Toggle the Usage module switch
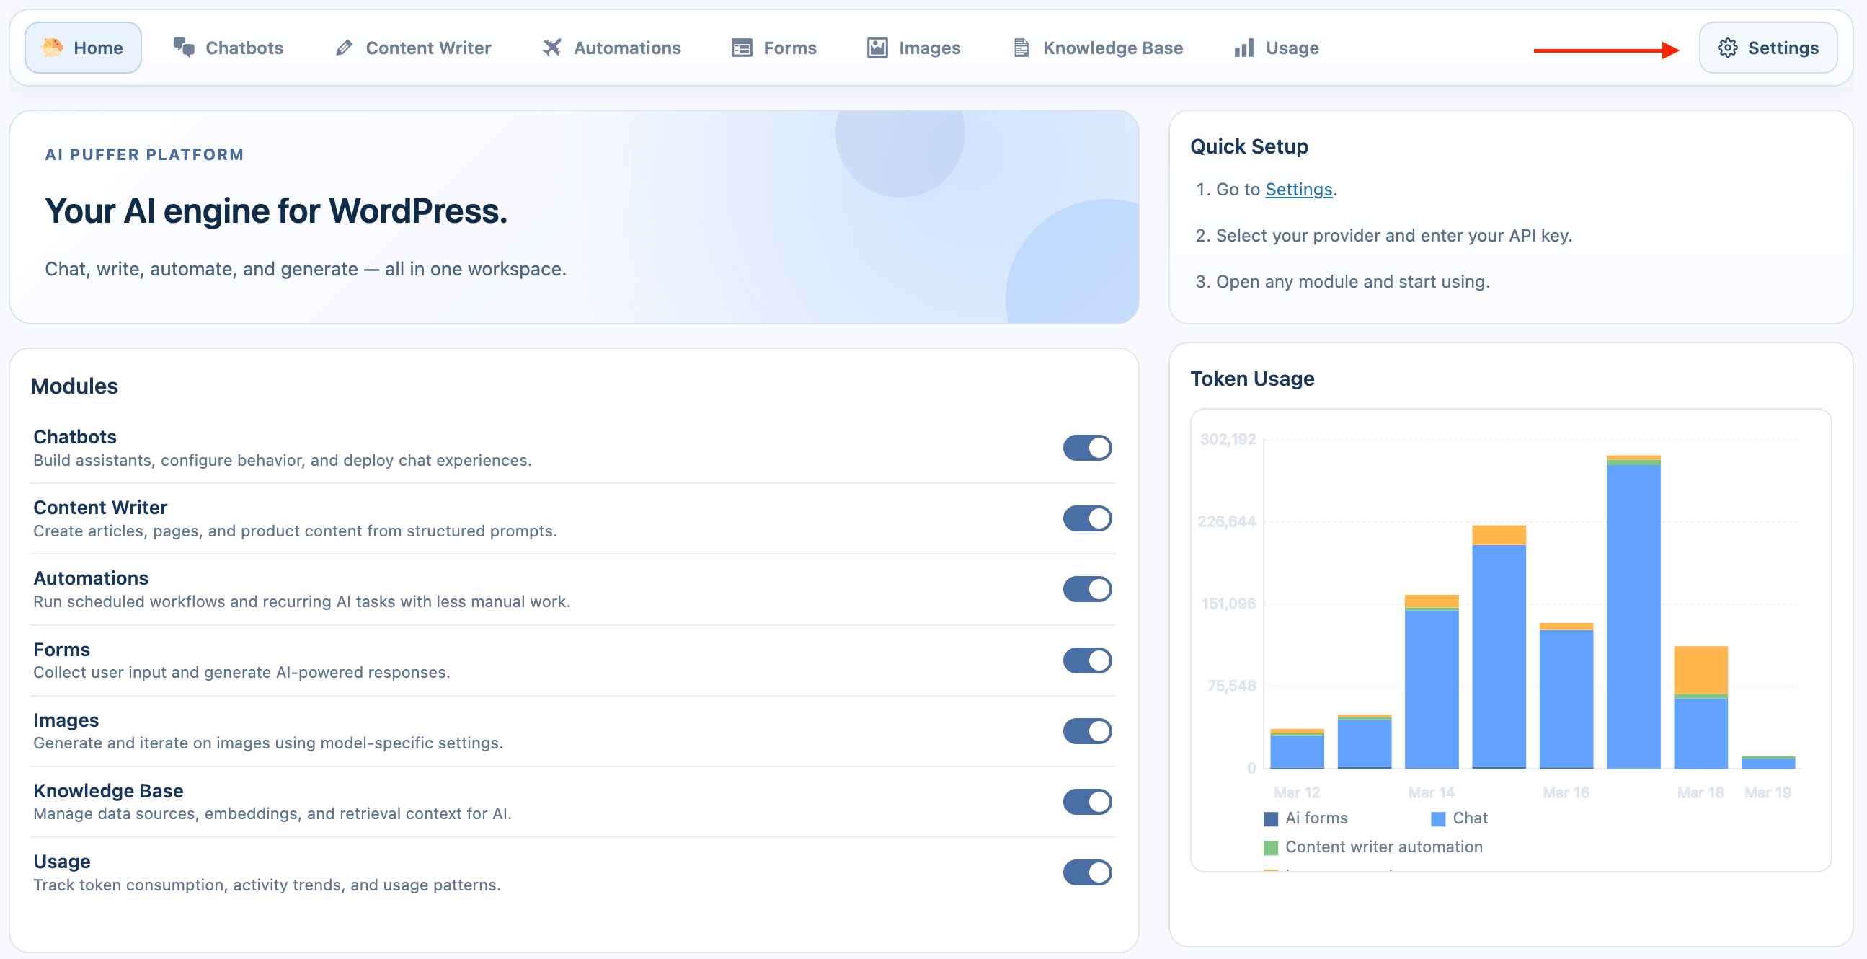1867x959 pixels. tap(1086, 872)
